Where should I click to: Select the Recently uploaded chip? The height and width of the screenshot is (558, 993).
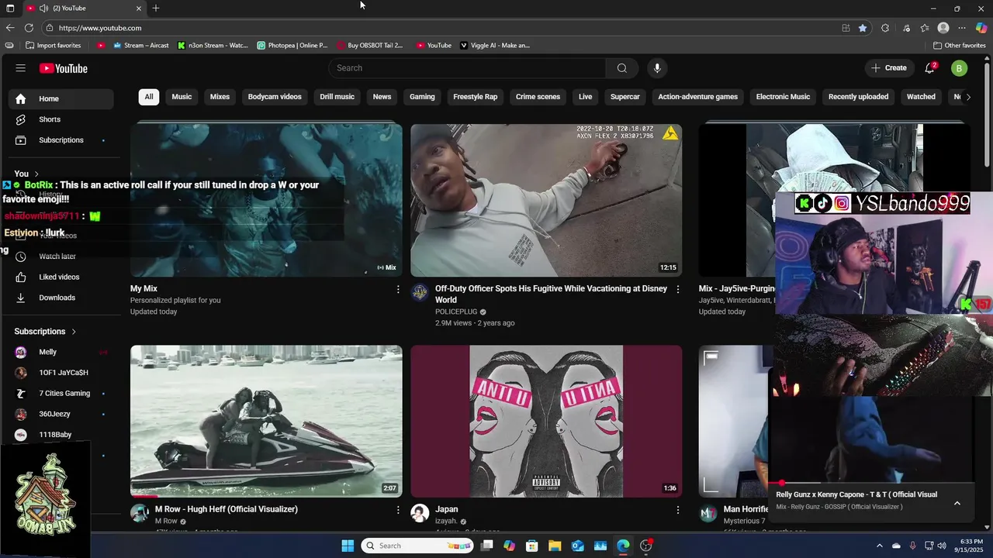pos(858,97)
